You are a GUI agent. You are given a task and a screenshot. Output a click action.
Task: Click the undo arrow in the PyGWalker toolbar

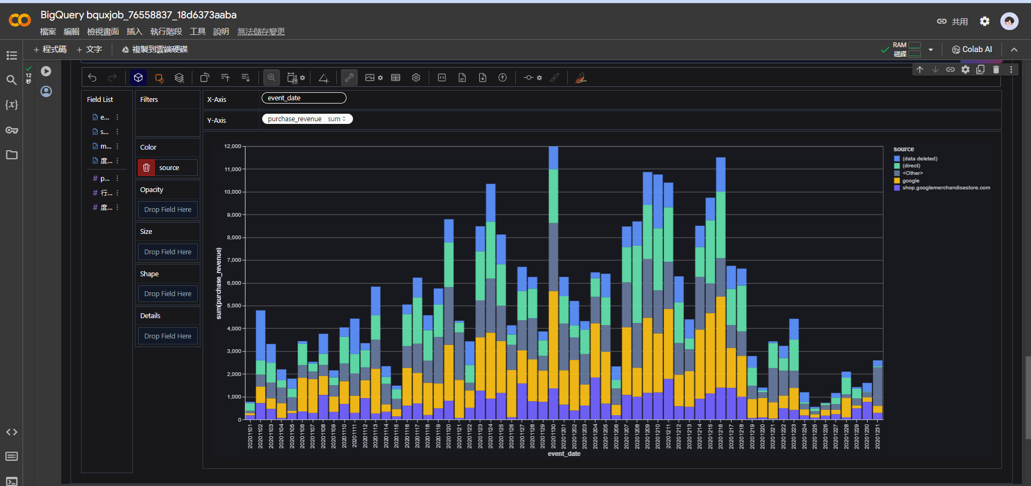click(92, 78)
